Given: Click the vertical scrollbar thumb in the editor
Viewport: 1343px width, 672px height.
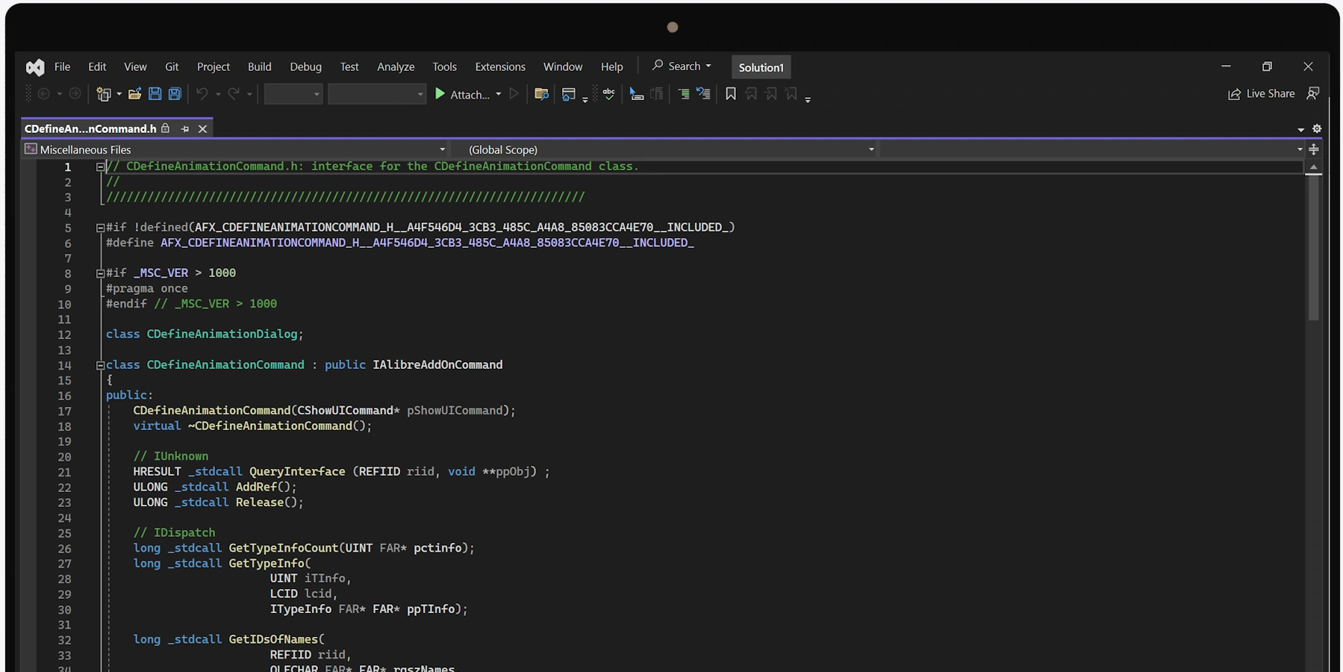Looking at the screenshot, I should click(x=1313, y=246).
